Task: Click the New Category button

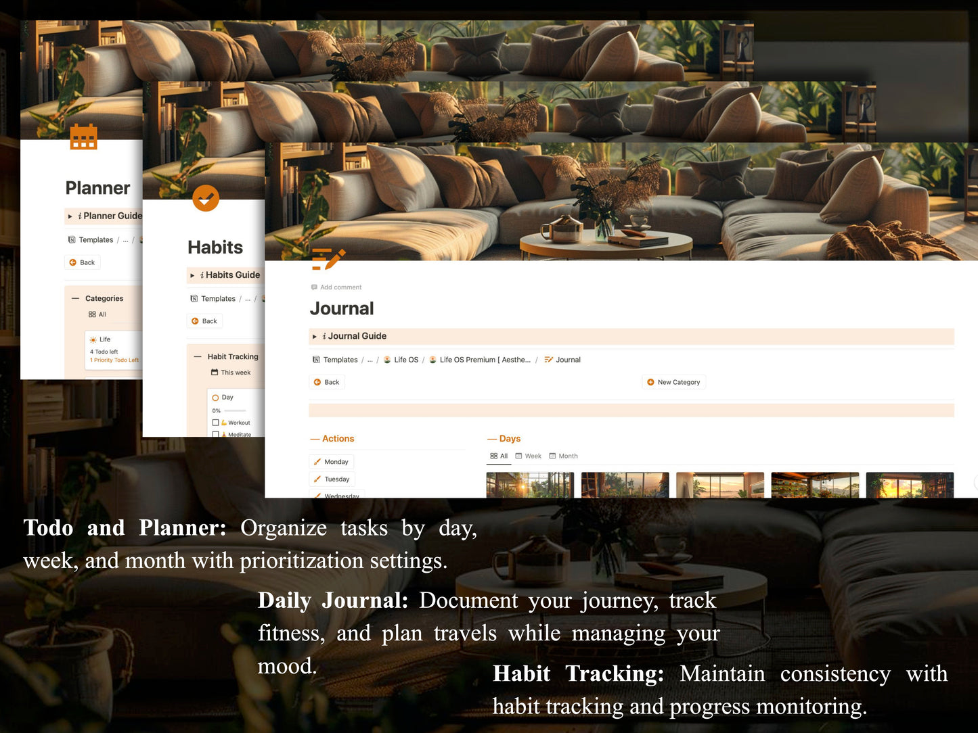Action: coord(674,382)
